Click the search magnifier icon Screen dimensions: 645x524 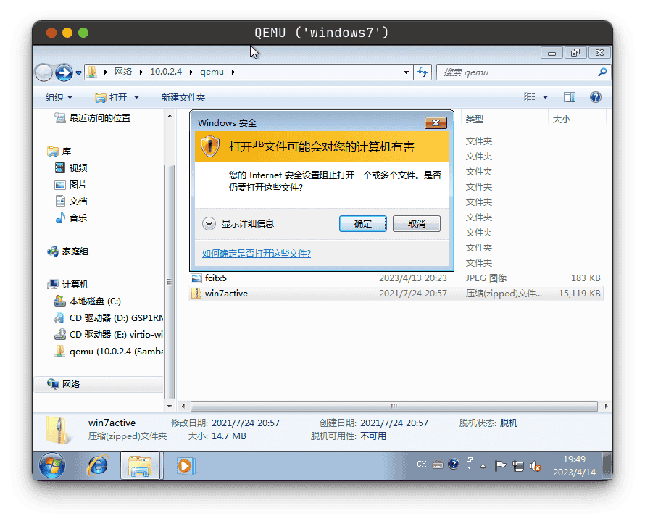coord(602,72)
